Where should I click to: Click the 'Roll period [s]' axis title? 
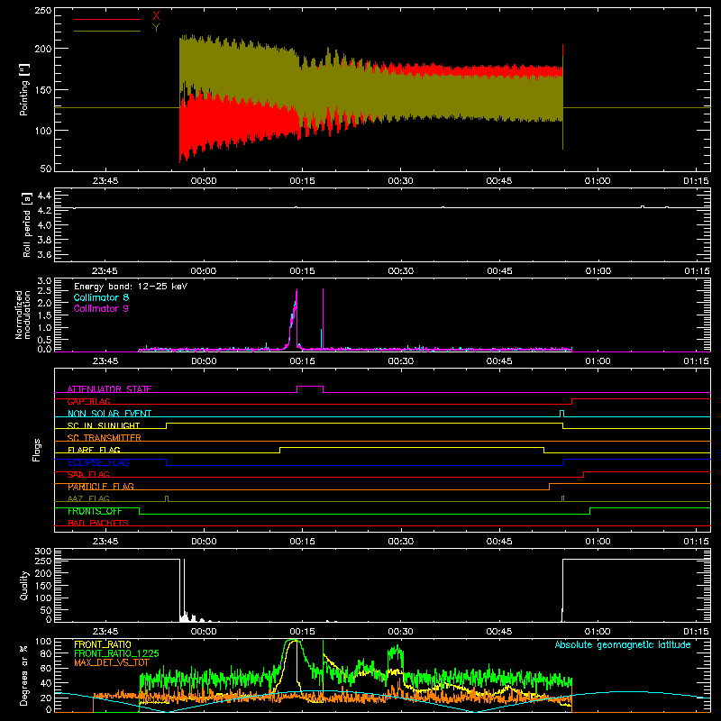click(27, 224)
